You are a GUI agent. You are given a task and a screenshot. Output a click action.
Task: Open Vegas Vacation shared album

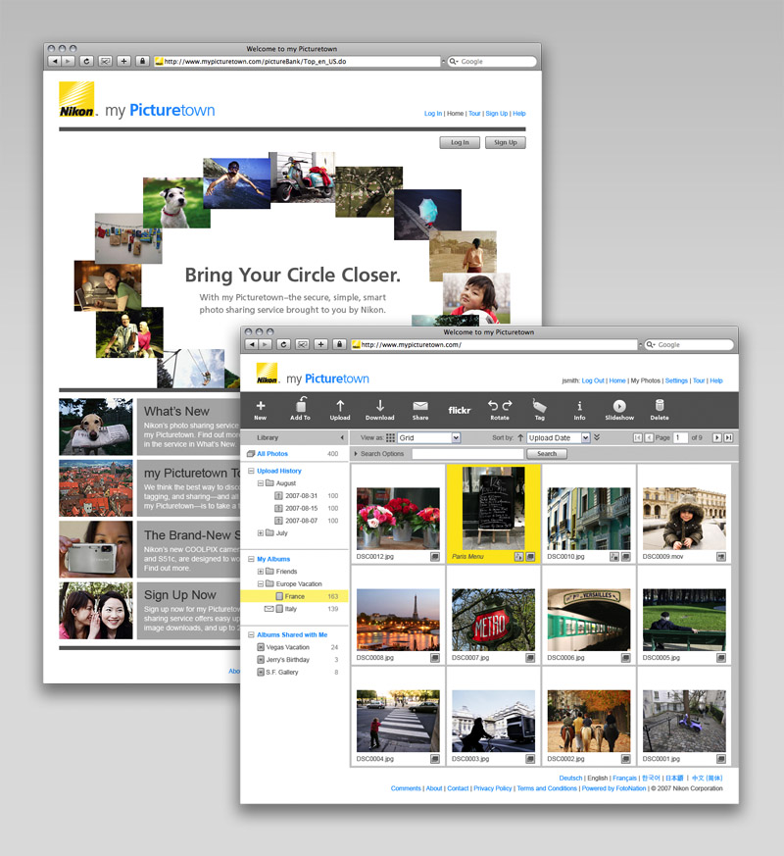(x=287, y=647)
